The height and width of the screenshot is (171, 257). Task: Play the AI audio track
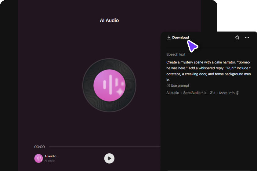click(109, 158)
